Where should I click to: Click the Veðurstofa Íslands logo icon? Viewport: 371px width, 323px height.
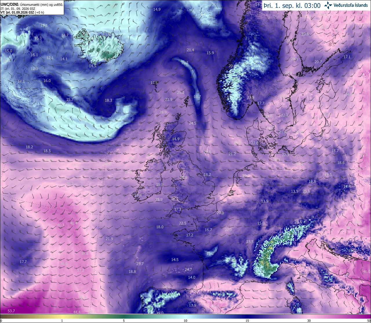tap(328, 5)
